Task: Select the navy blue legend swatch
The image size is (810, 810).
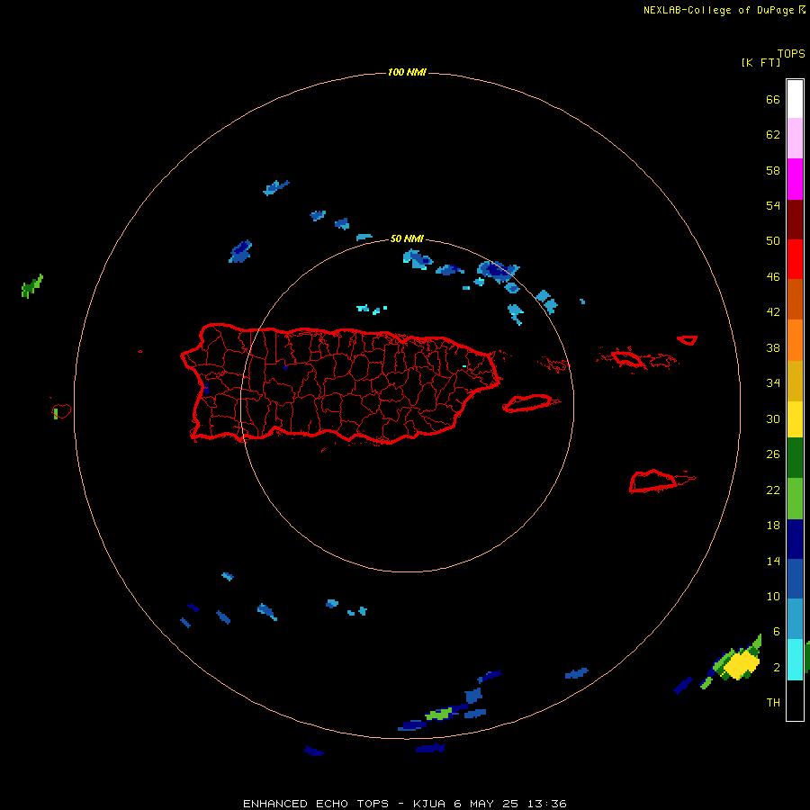Action: (795, 539)
